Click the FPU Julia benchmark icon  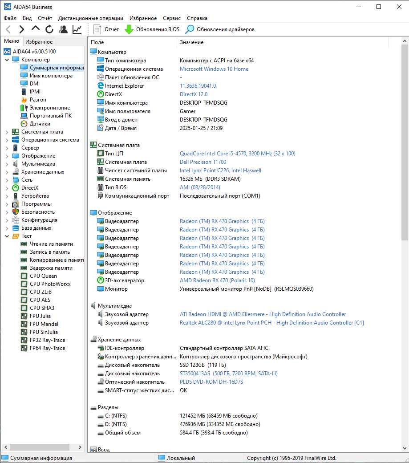24,316
